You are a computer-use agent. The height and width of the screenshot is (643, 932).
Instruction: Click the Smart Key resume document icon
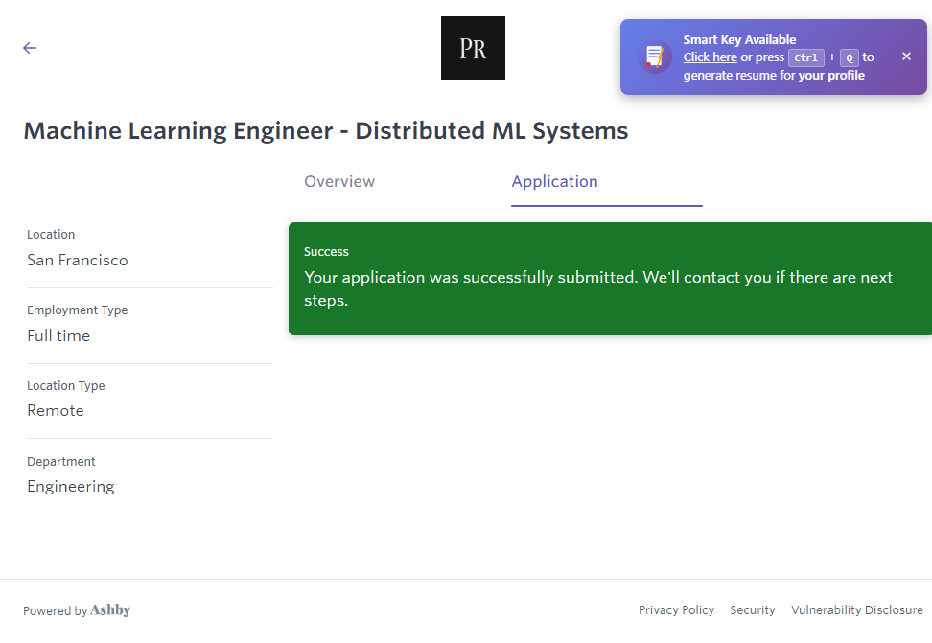pyautogui.click(x=655, y=57)
